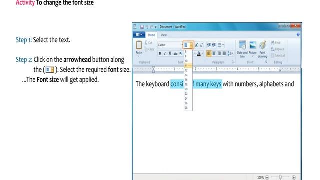The image size is (320, 180).
Task: Toggle Subscript formatting
Action: click(181, 53)
